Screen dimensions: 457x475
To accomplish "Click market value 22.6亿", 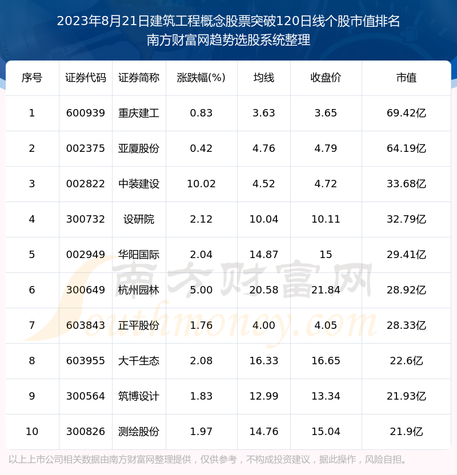I will coord(406,361).
